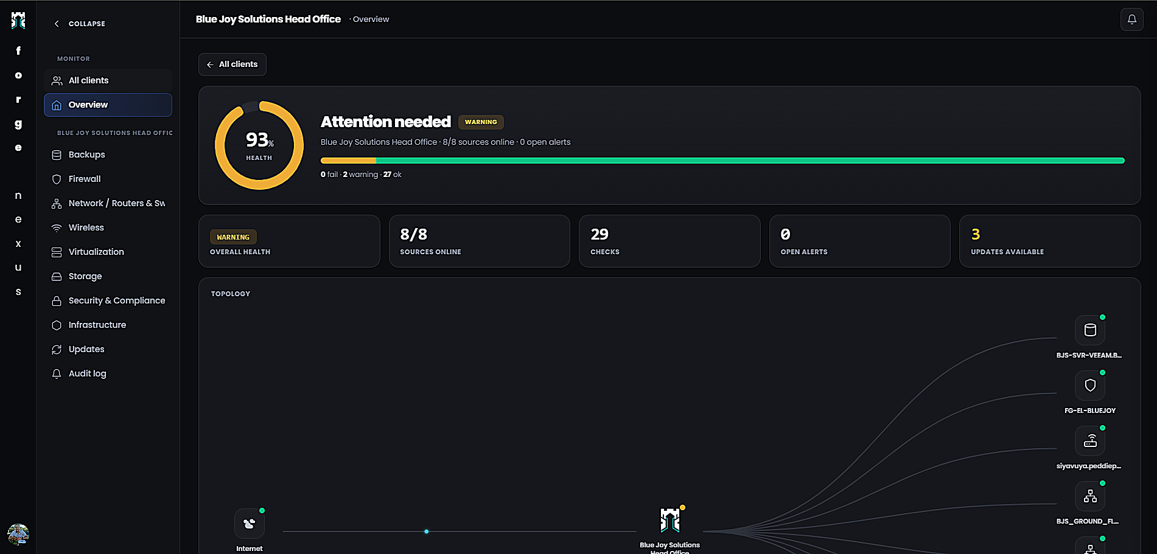Open All clients in the sidebar
This screenshot has height=554, width=1157.
(x=108, y=80)
